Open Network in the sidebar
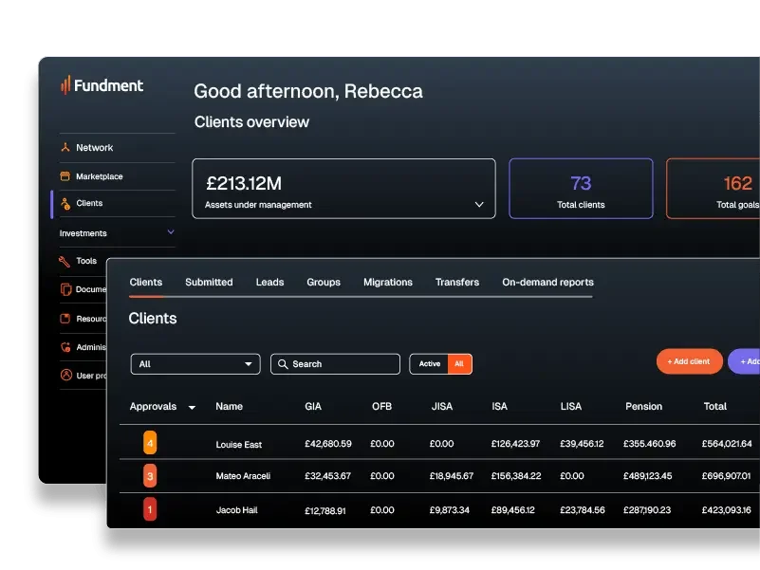This screenshot has width=760, height=570. point(95,147)
